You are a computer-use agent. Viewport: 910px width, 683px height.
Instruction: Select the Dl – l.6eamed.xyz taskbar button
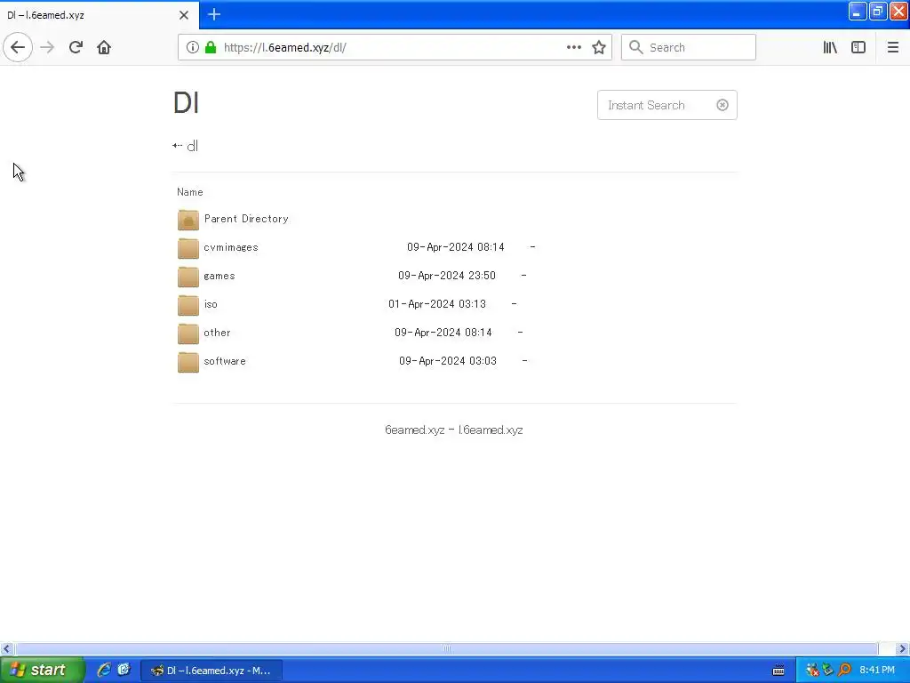[x=212, y=671]
